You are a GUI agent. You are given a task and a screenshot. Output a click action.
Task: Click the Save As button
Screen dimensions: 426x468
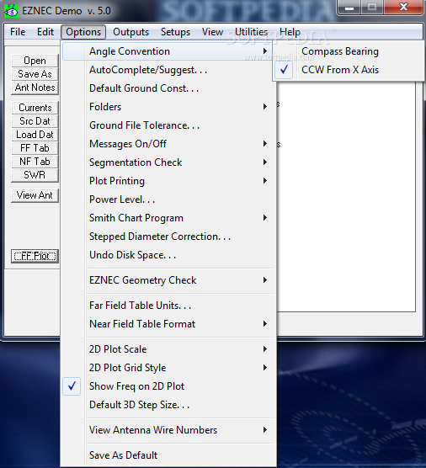coord(35,74)
